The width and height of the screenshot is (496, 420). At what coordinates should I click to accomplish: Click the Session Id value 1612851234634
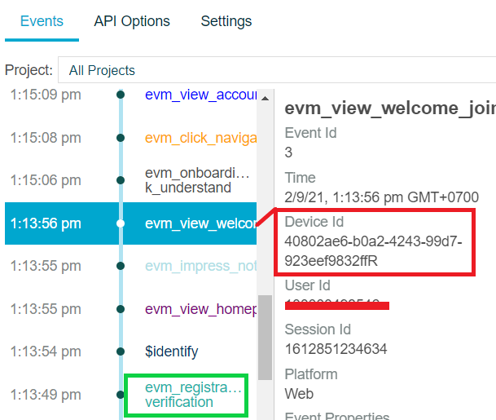pyautogui.click(x=336, y=349)
